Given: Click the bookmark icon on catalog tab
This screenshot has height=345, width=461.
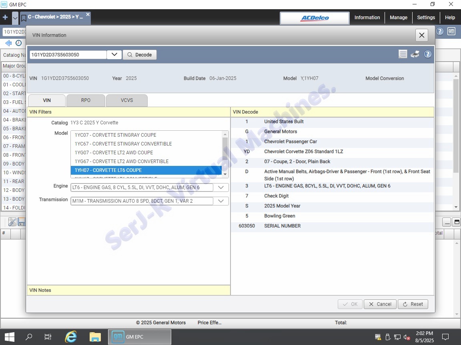Looking at the screenshot, I should coord(24,18).
